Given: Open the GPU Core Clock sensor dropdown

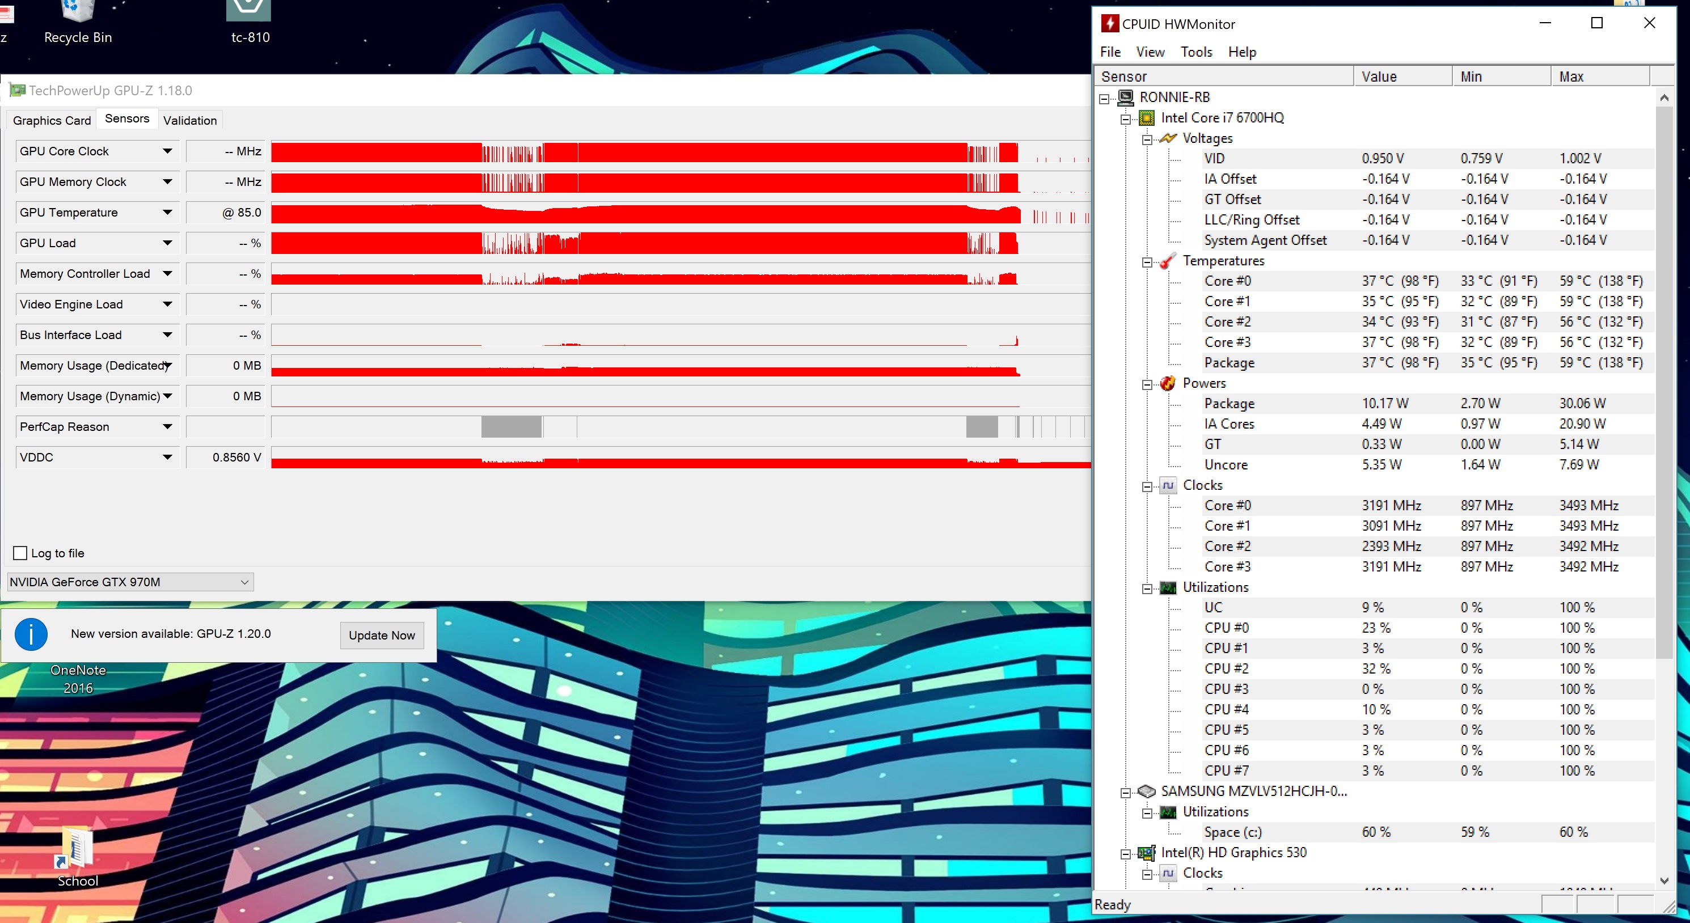Looking at the screenshot, I should (x=168, y=151).
